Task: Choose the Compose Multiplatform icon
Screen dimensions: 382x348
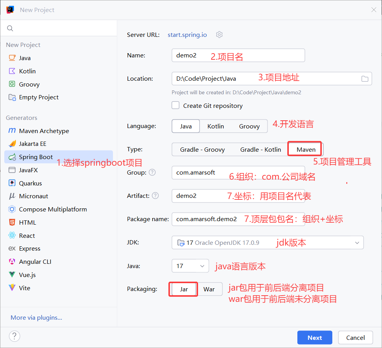Action: point(12,209)
